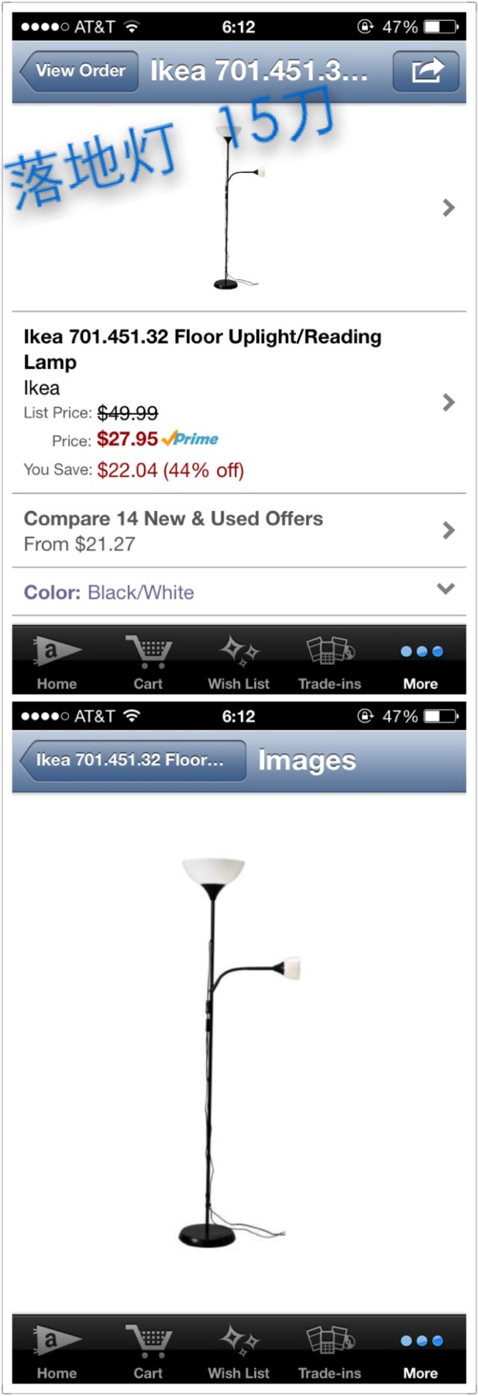Tap the large lamp image
Screen dimensions: 478x1396
[232, 1047]
